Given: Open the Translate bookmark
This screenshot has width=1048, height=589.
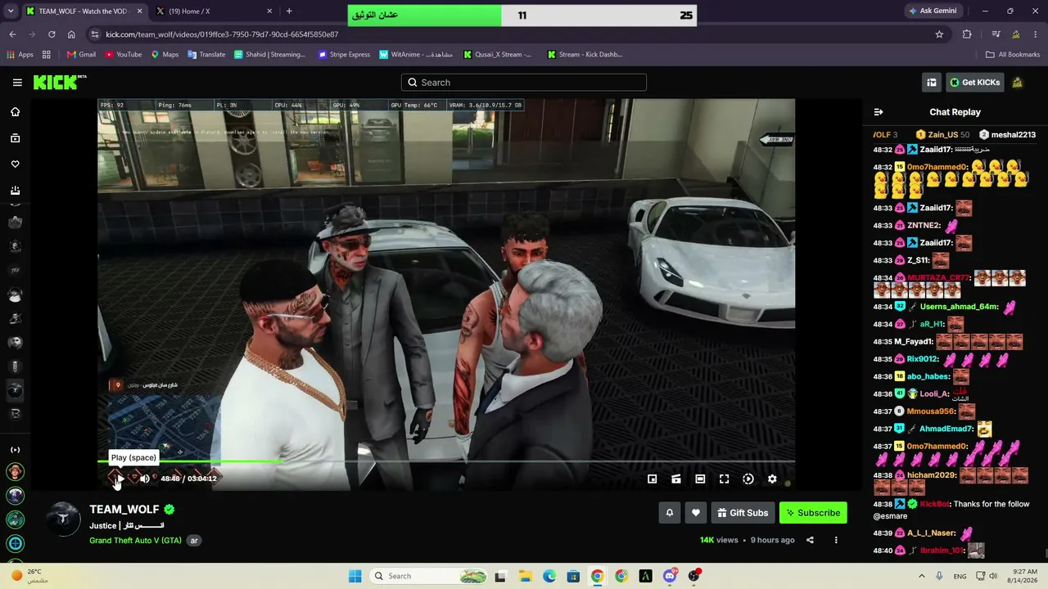Looking at the screenshot, I should [x=206, y=55].
